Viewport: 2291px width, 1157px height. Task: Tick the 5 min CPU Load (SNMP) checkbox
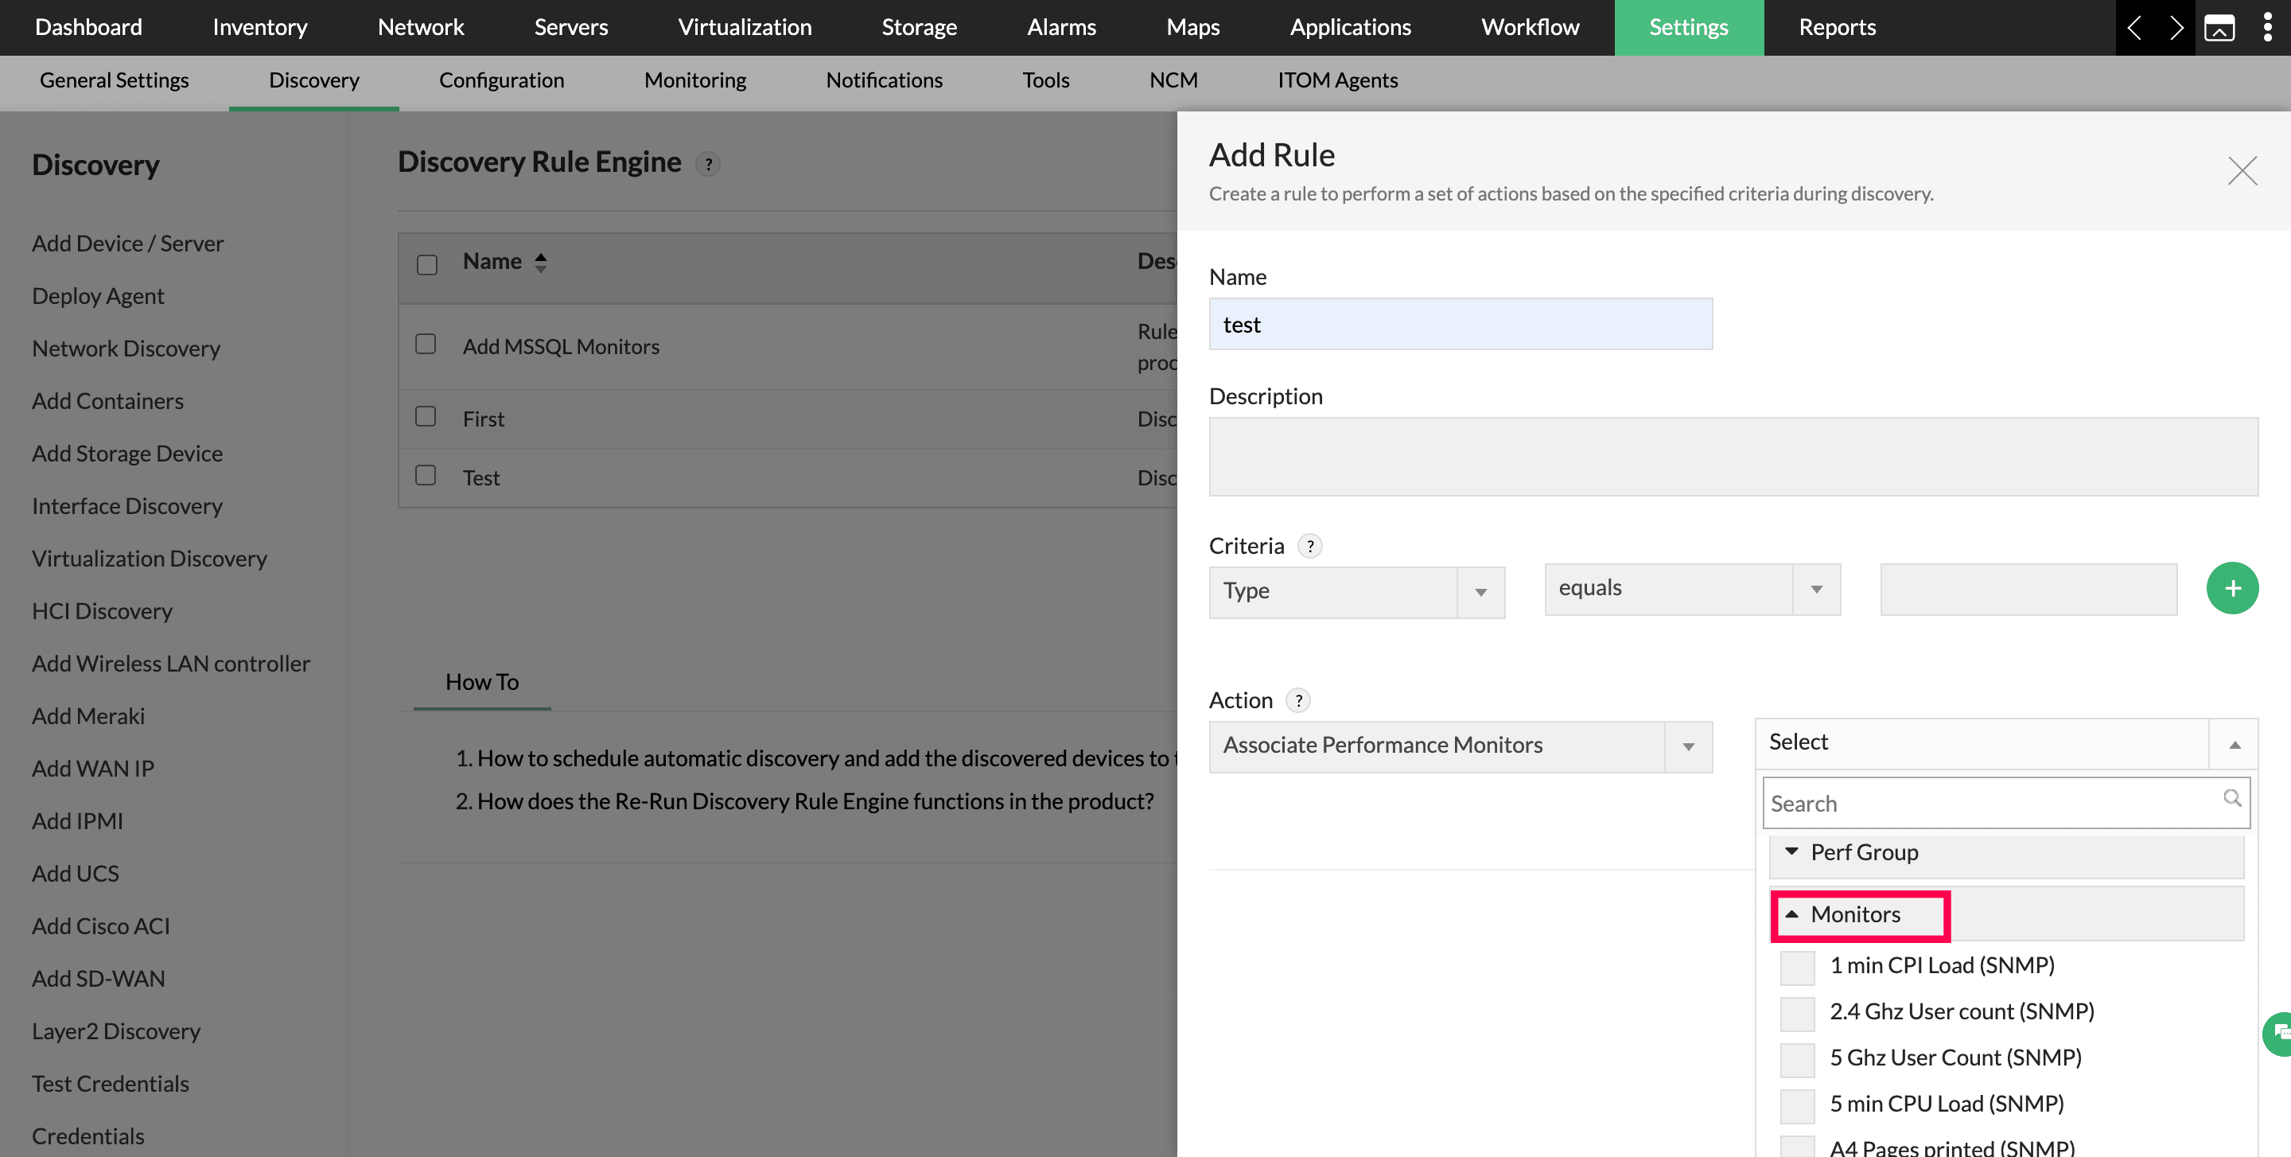pyautogui.click(x=1798, y=1106)
